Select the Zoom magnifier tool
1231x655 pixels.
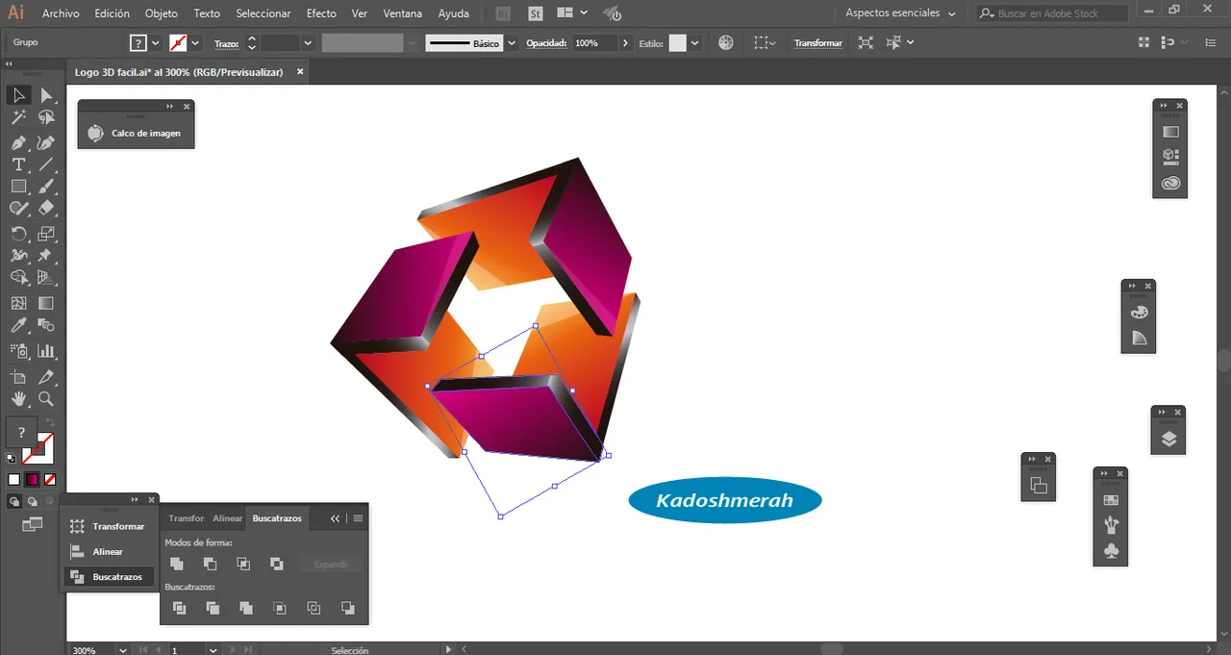point(46,398)
